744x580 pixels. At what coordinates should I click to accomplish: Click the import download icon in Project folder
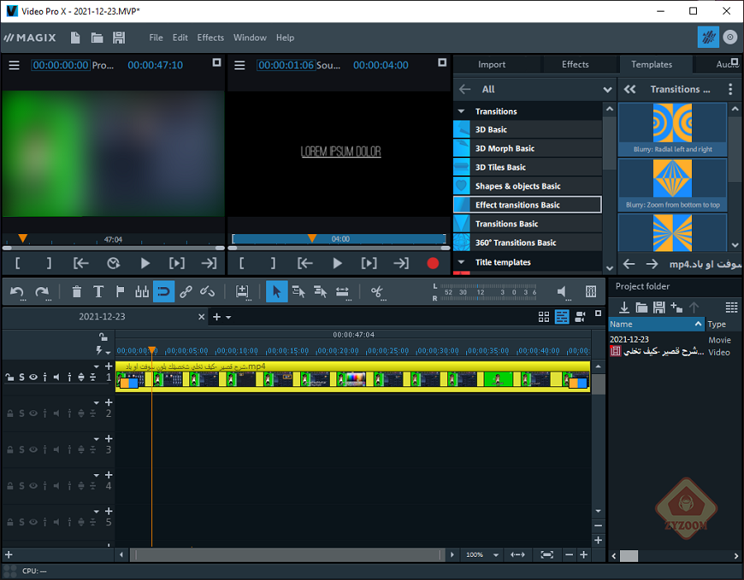pos(624,307)
